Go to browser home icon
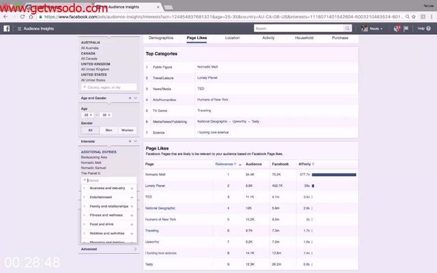 31,17
